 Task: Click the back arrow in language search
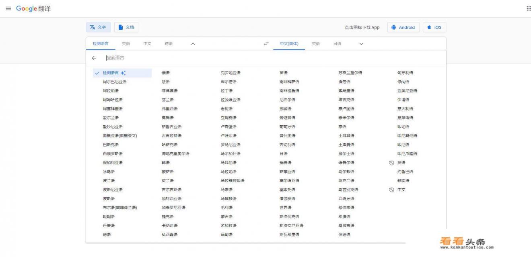click(x=94, y=58)
